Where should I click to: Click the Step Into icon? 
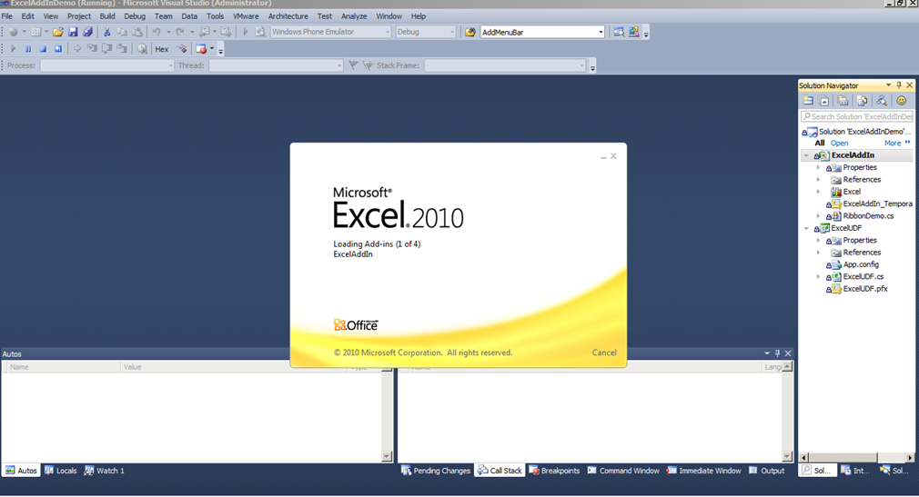92,49
